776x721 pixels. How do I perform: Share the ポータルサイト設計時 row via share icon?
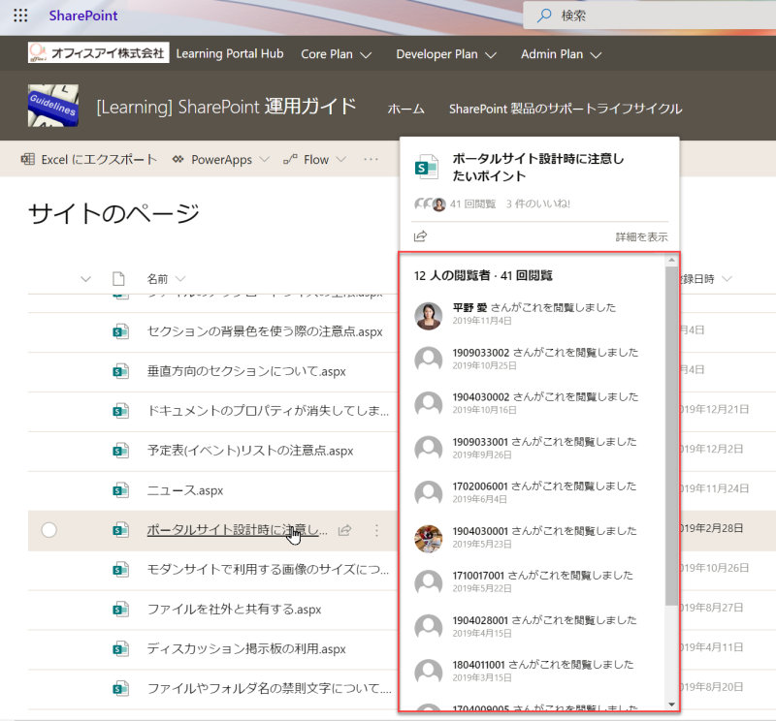344,530
